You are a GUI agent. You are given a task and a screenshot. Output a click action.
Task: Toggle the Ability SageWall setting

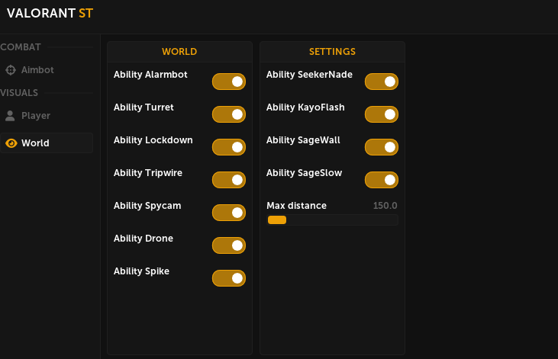tap(381, 147)
